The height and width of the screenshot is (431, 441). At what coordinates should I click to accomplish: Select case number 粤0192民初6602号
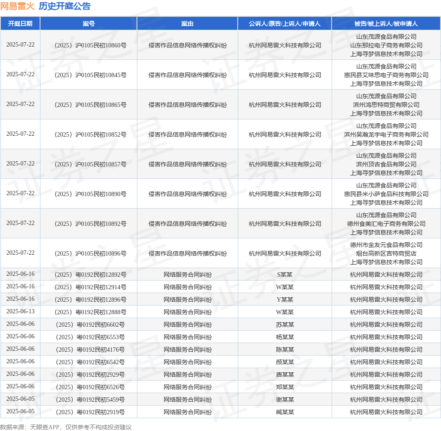90,325
